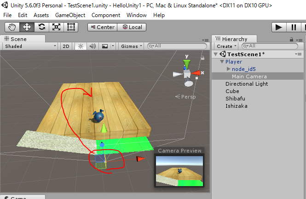
Task: Click the red X axis cone on orientation gizmo
Action: 196,73
